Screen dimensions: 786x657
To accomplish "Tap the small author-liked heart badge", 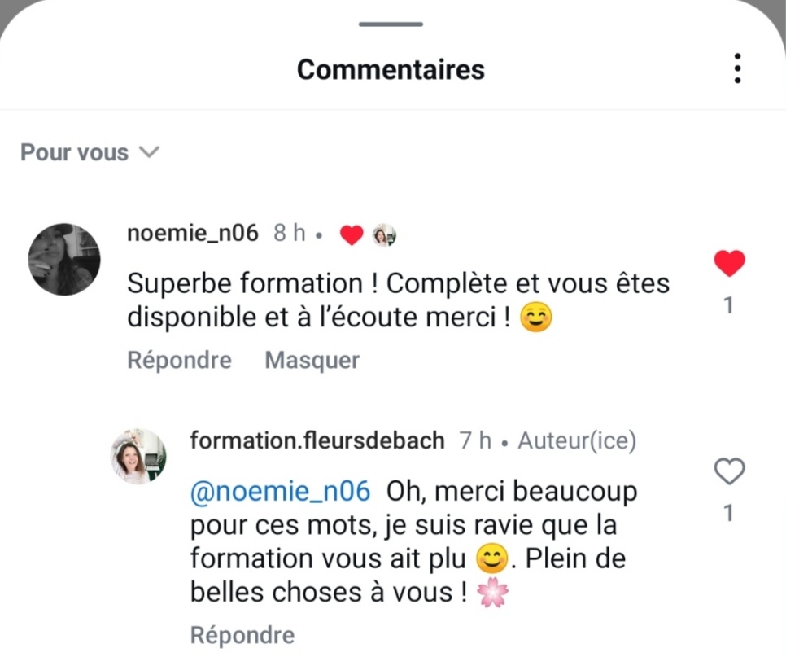I will [351, 235].
